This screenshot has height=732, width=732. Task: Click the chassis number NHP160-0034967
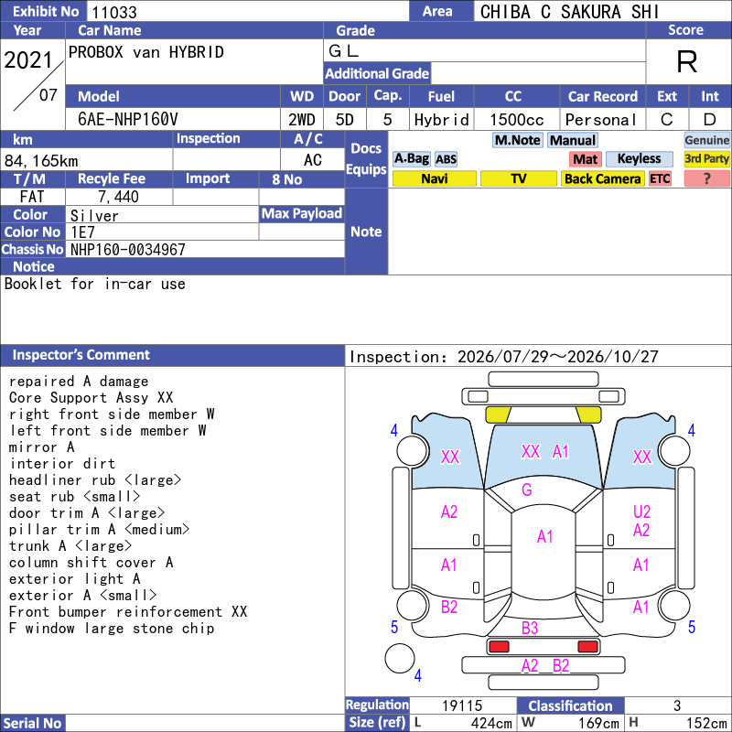[x=127, y=250]
